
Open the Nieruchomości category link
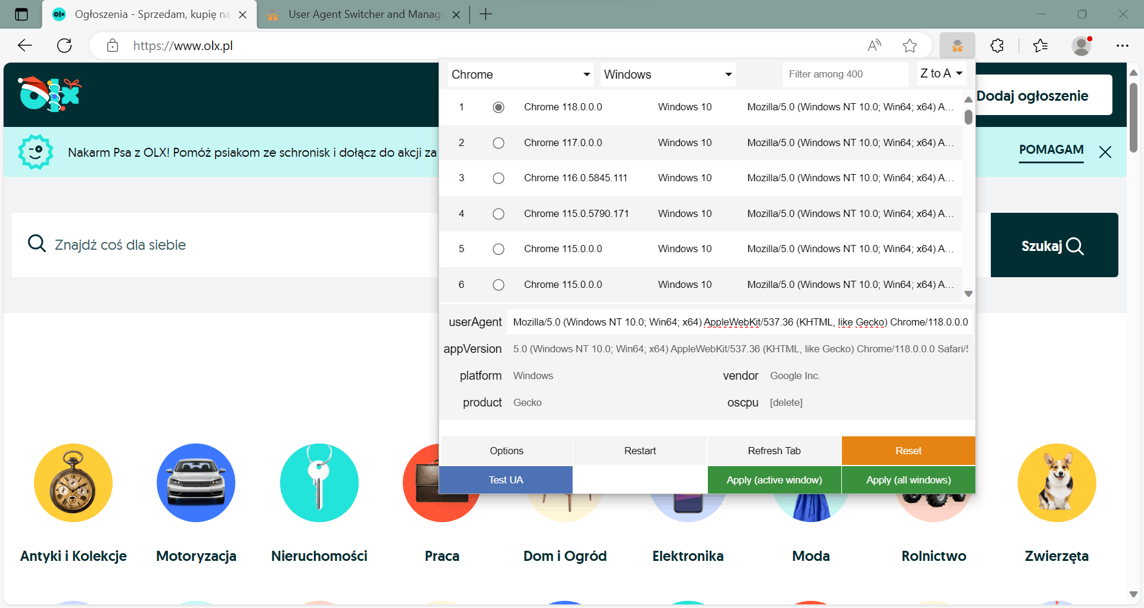pos(319,556)
